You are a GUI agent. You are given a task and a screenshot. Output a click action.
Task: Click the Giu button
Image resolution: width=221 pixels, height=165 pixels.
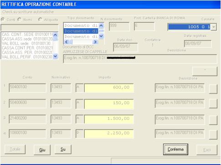coord(42,150)
